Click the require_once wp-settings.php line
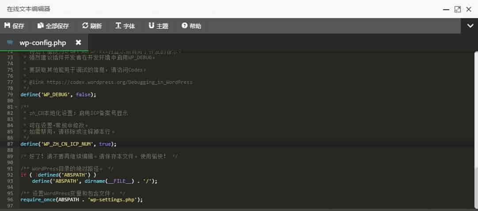 tap(82, 200)
